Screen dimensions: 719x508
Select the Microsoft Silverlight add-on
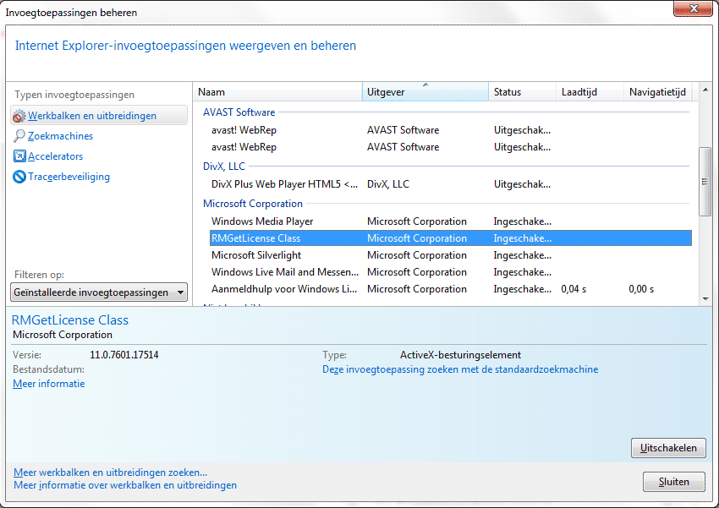tap(451, 255)
